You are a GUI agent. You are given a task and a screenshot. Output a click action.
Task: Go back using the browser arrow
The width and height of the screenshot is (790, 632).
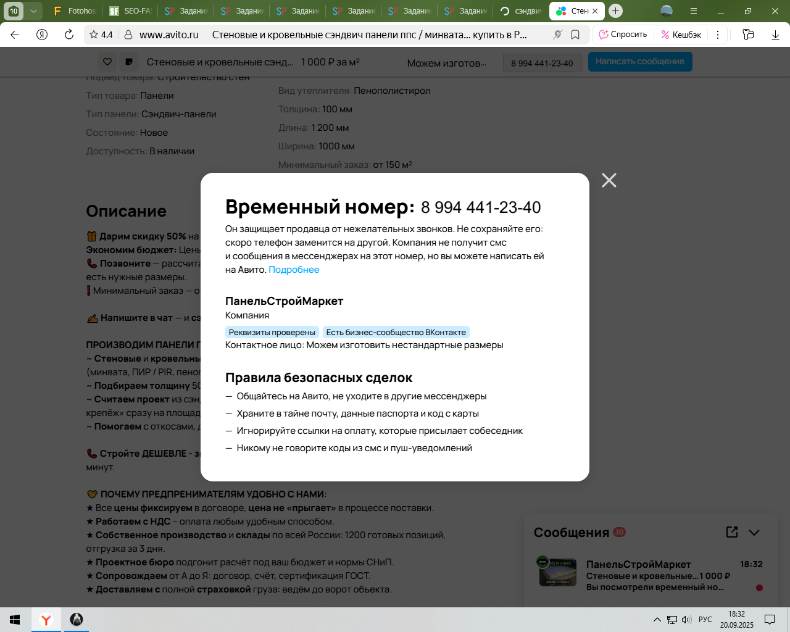tap(15, 35)
